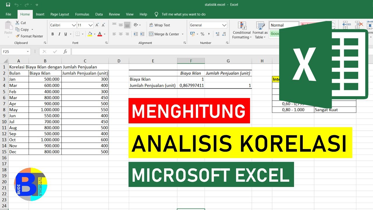Click Increase Decimal icon
The image size is (373, 210).
pos(217,34)
